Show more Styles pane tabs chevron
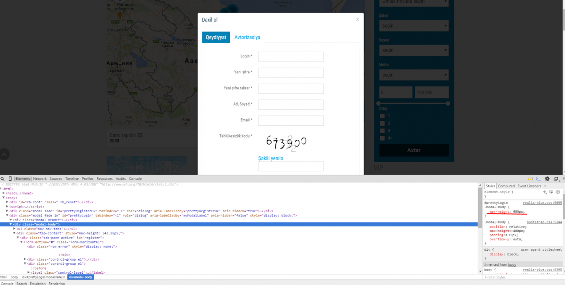This screenshot has height=285, width=565. coord(545,186)
